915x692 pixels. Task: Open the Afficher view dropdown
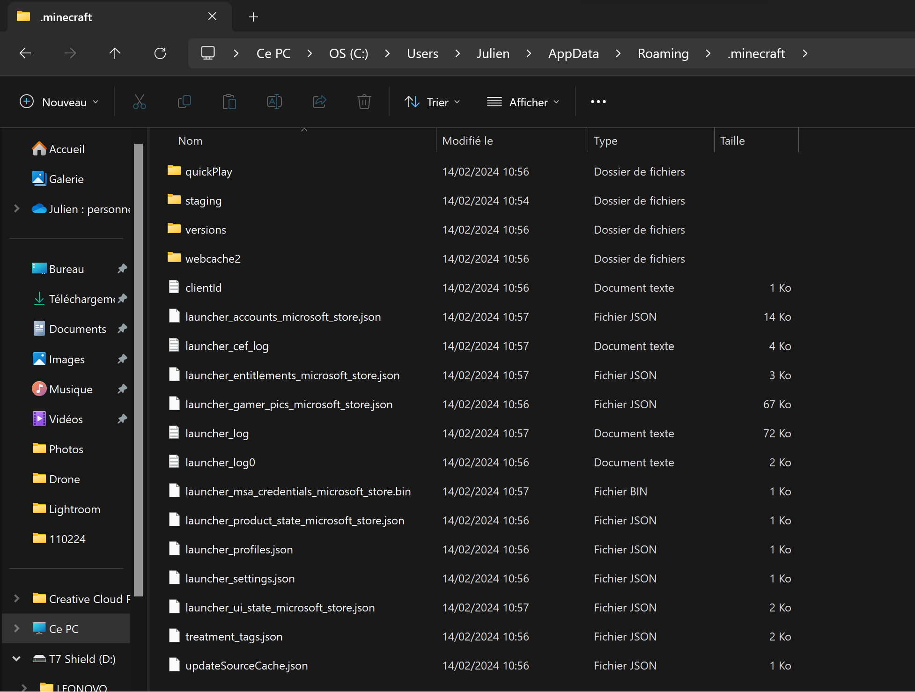click(524, 102)
